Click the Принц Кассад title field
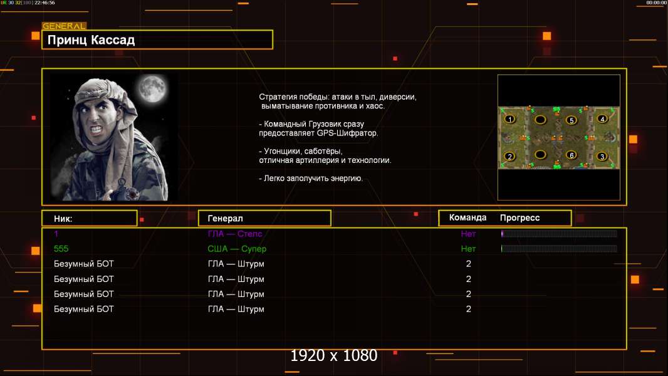 [157, 39]
